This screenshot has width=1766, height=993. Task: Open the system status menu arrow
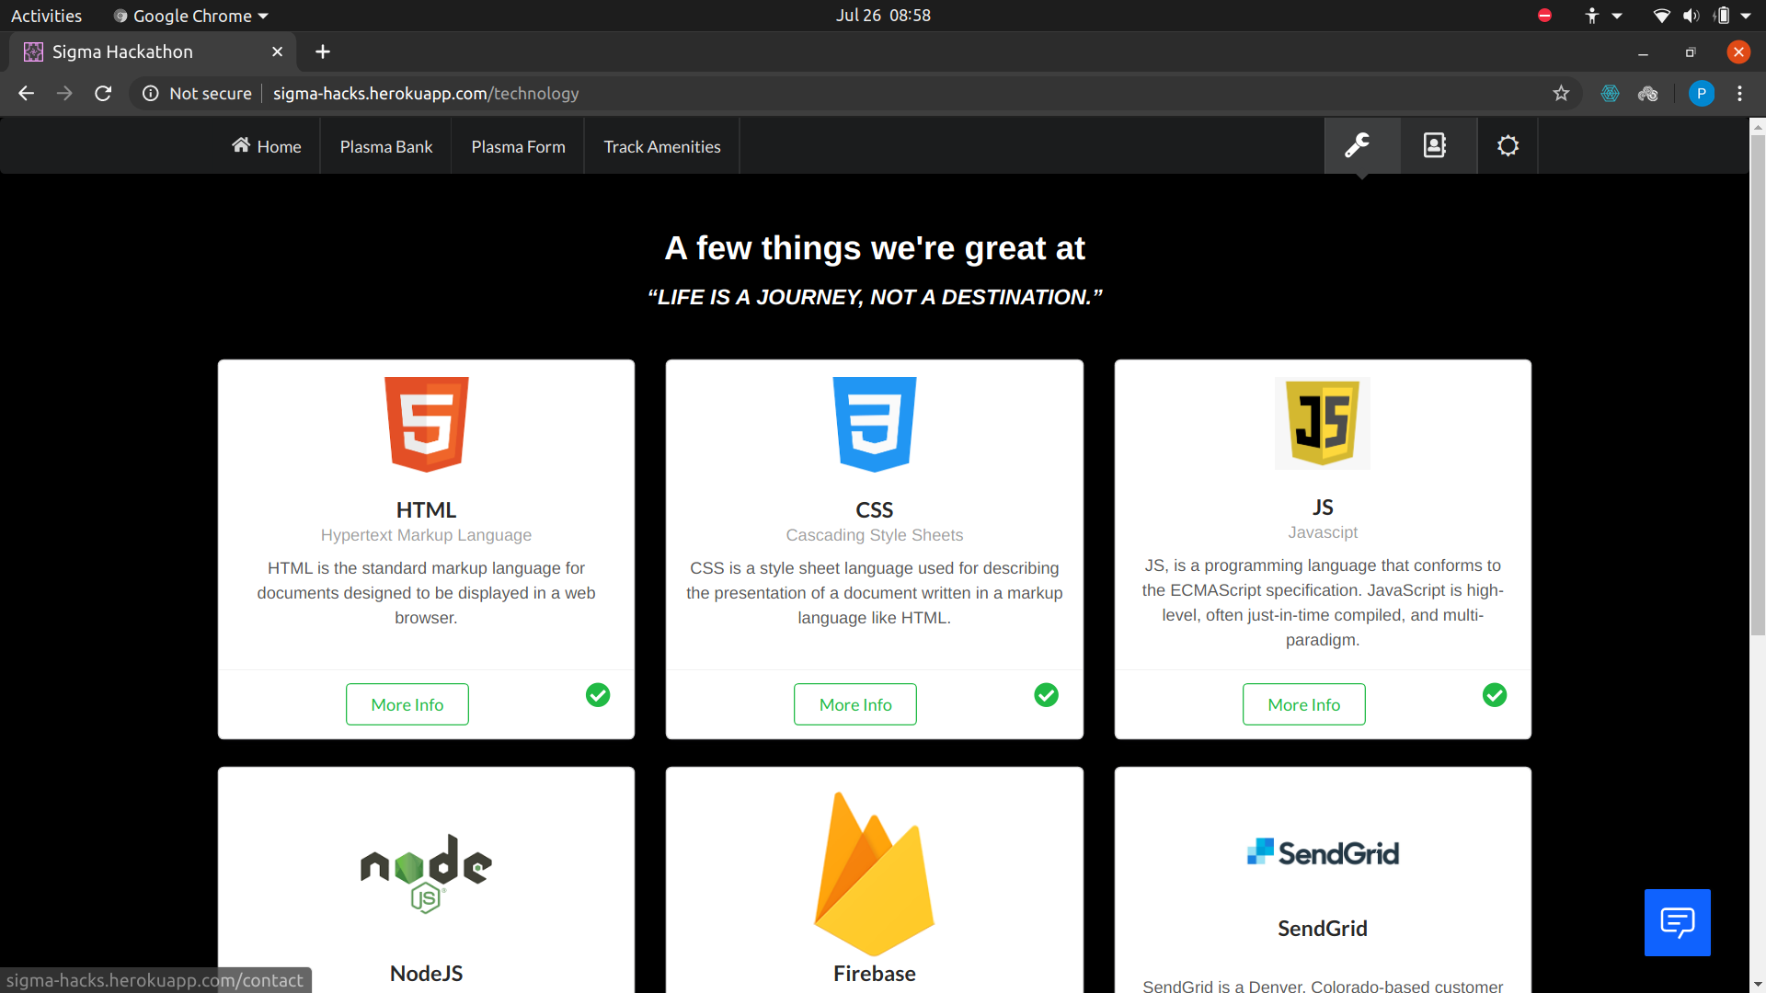[1746, 16]
